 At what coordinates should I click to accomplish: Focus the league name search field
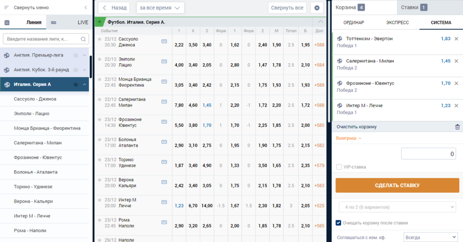[x=46, y=39]
